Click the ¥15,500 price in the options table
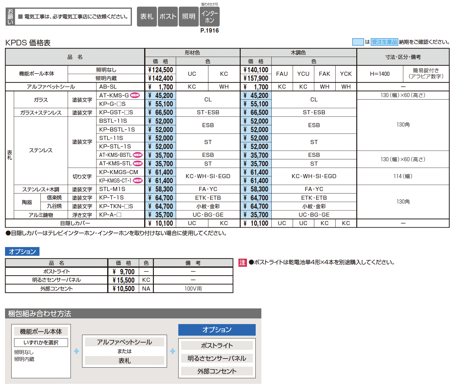This screenshot has height=387, width=455. [x=123, y=280]
